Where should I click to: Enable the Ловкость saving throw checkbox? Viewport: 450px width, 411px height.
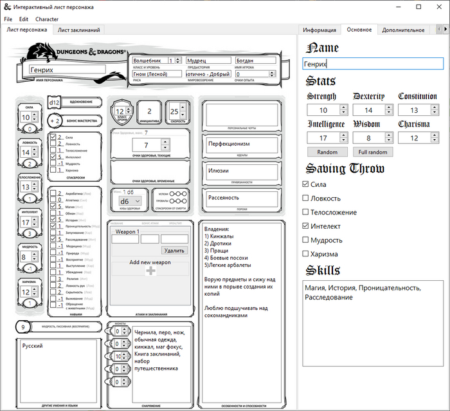click(306, 198)
